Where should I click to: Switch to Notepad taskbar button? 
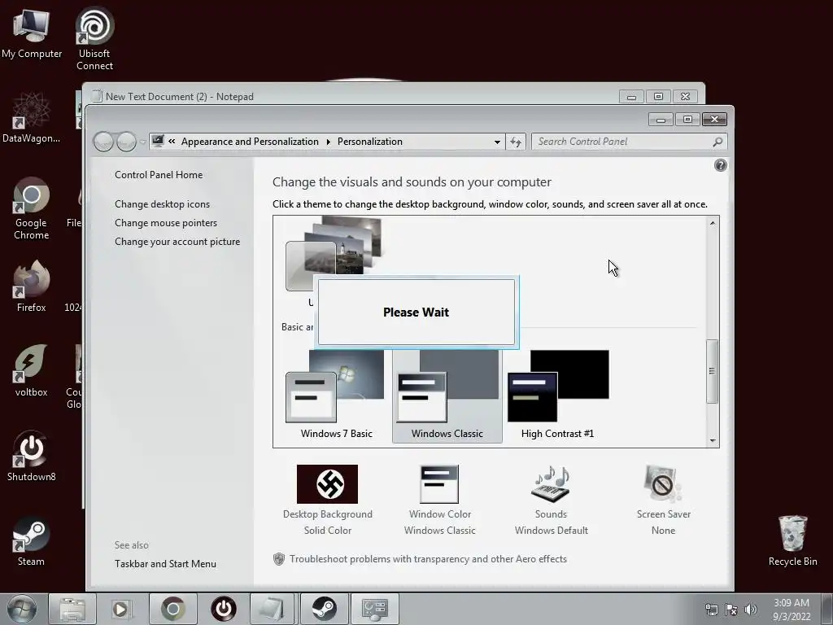[x=273, y=609]
